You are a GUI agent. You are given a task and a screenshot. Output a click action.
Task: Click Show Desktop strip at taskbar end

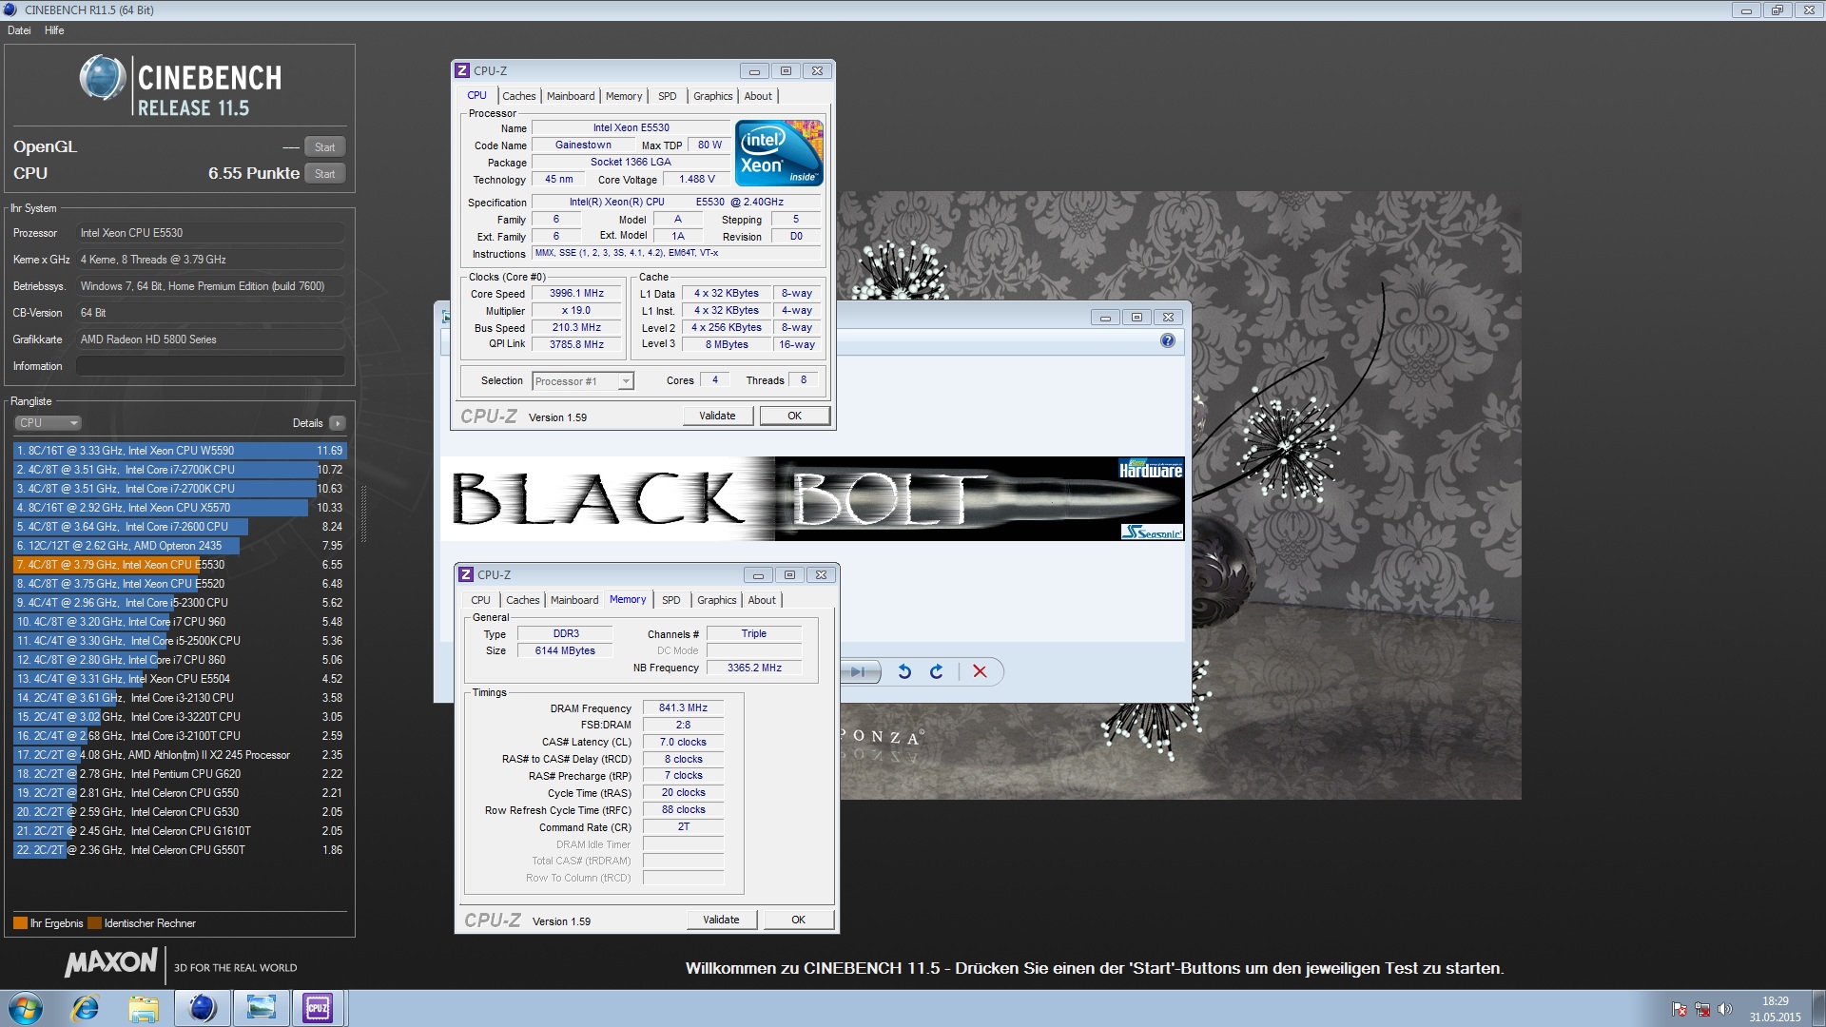1817,1008
